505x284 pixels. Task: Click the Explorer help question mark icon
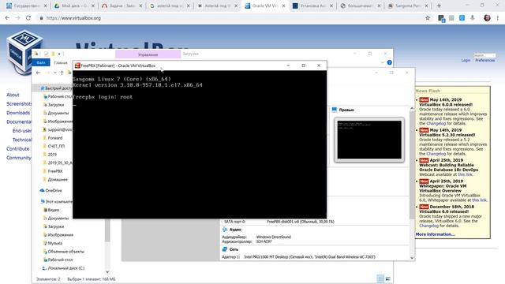[389, 62]
